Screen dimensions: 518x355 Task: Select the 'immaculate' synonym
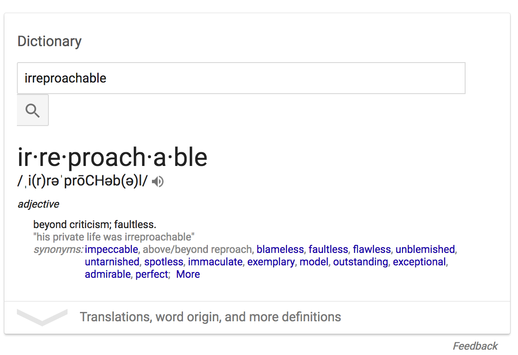215,262
